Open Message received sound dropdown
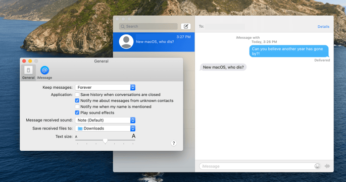The image size is (346, 182). coord(105,120)
